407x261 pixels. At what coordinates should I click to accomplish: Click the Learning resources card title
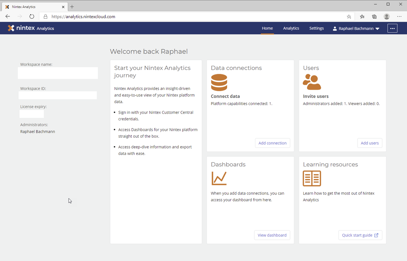pos(330,164)
